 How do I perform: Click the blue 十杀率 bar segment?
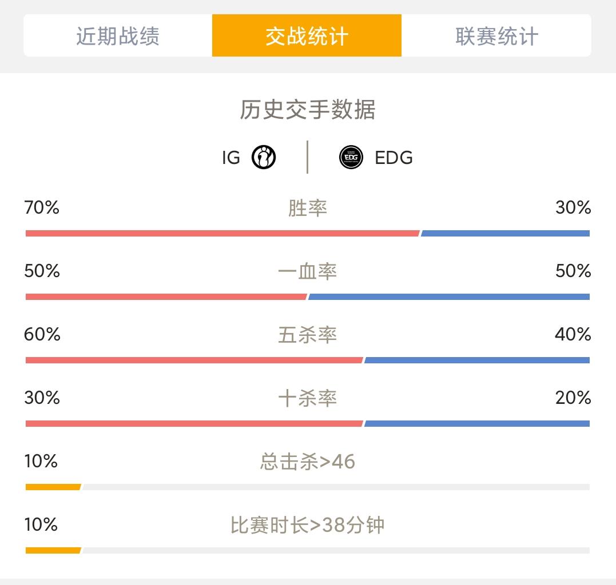(477, 423)
